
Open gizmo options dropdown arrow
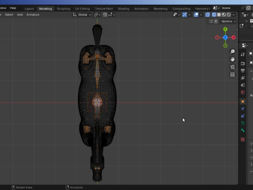tap(189, 15)
